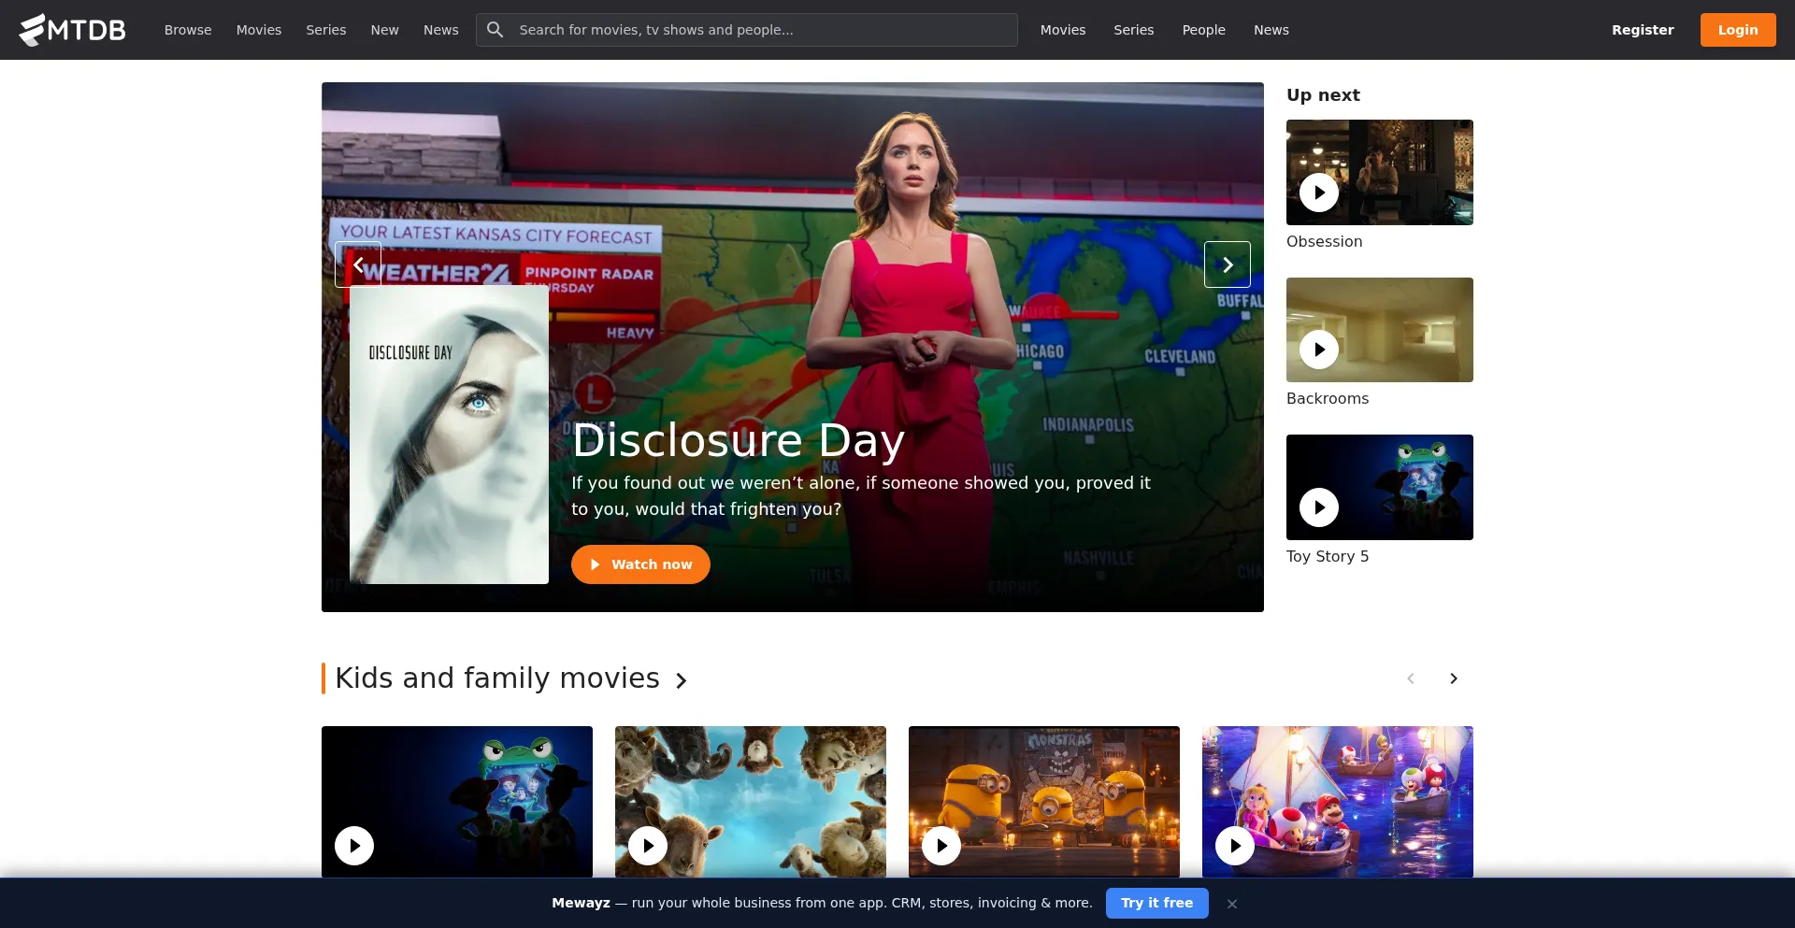Open News in the left navigation
Image resolution: width=1795 pixels, height=928 pixels.
pyautogui.click(x=441, y=30)
